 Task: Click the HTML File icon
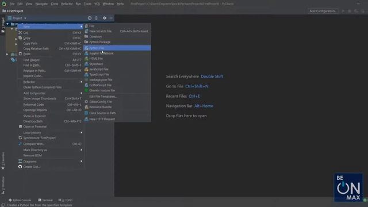coord(86,59)
